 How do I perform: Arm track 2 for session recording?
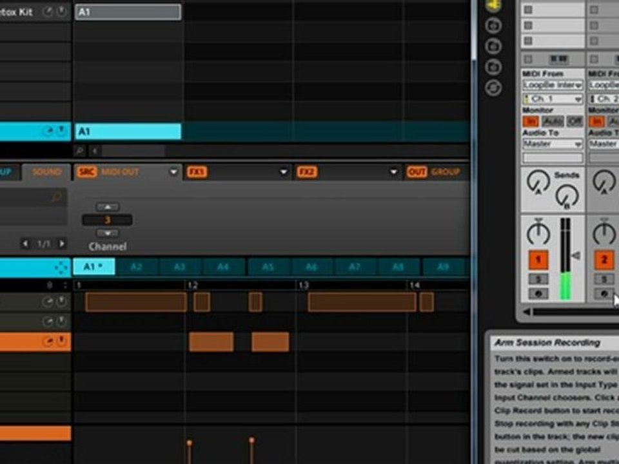tap(604, 294)
